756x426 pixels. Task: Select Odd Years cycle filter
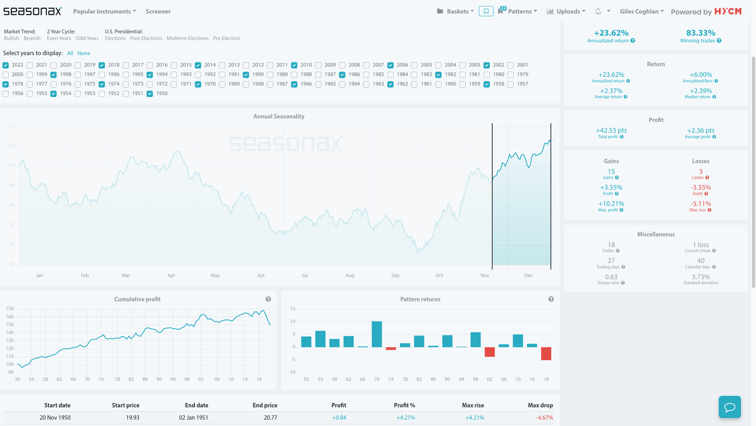(x=87, y=38)
